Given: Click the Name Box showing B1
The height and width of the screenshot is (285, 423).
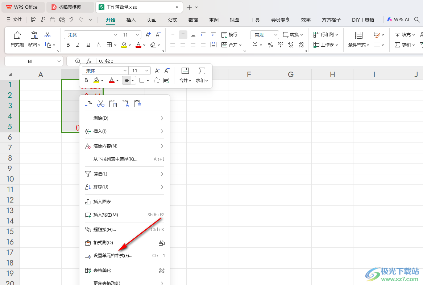Looking at the screenshot, I should click(34, 61).
